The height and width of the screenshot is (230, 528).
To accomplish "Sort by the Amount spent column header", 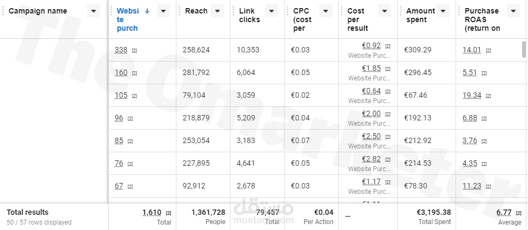I will 420,15.
